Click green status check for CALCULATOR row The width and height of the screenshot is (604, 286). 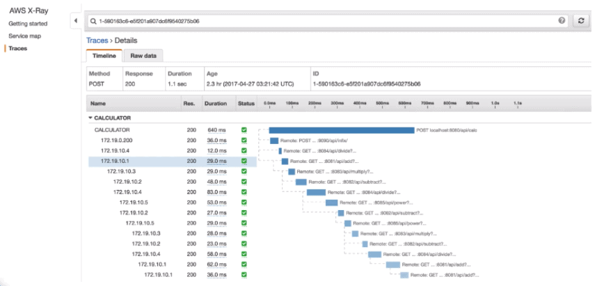pos(244,130)
